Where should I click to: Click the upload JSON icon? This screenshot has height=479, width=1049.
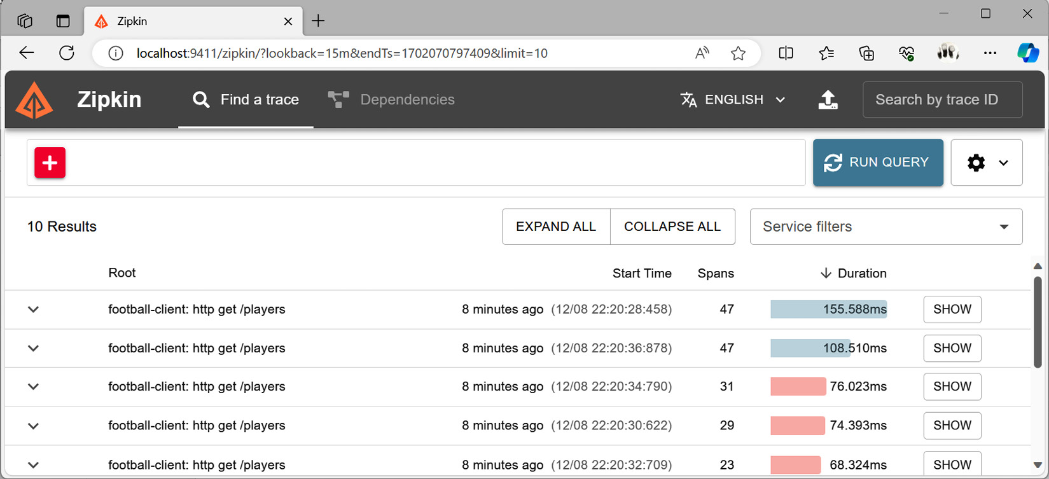coord(828,100)
